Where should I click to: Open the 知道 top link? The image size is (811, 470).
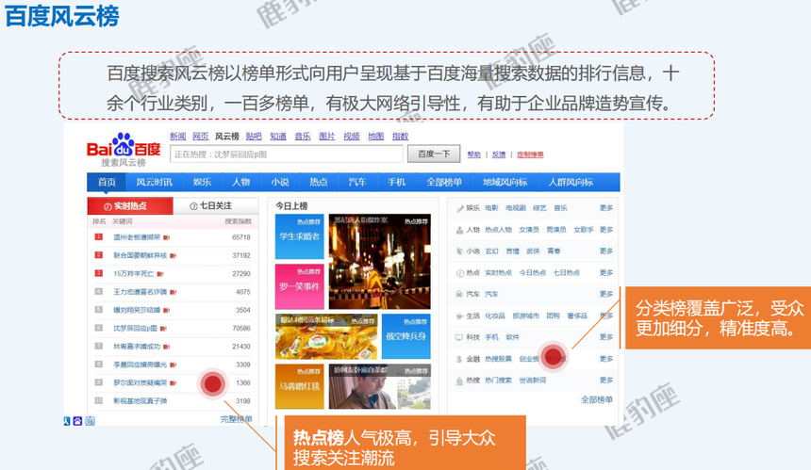tap(278, 137)
